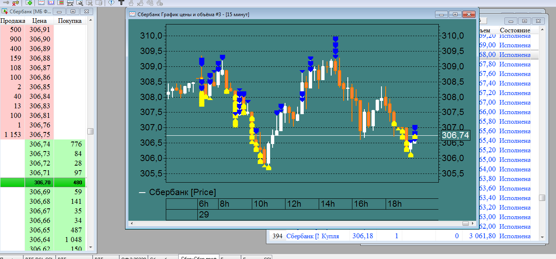Click chart horizontal scrollbar right arrow
Viewport: 556px width, 259px height.
pyautogui.click(x=473, y=224)
